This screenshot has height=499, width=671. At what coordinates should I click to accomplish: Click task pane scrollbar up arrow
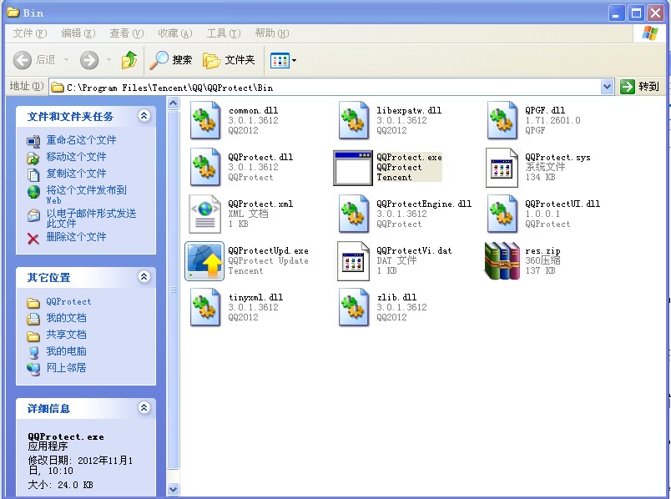click(x=173, y=103)
